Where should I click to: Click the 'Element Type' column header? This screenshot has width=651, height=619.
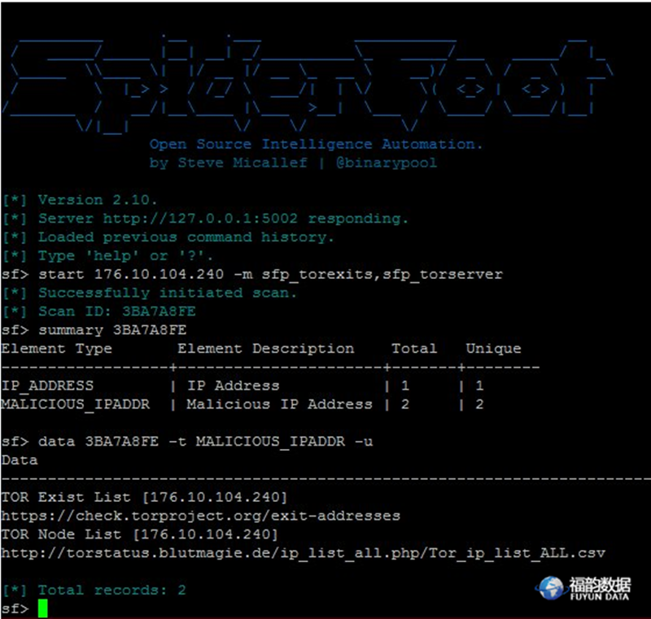click(56, 348)
